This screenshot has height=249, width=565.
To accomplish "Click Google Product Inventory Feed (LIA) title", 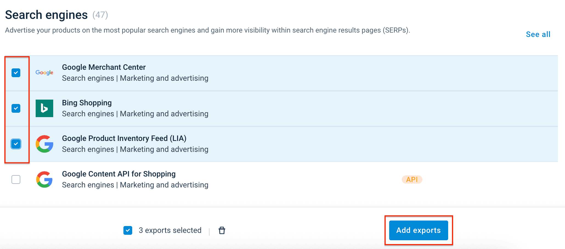I will pos(124,138).
